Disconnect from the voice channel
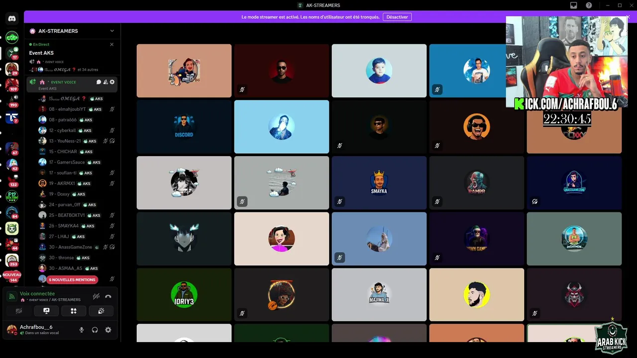Image resolution: width=637 pixels, height=358 pixels. pyautogui.click(x=108, y=296)
